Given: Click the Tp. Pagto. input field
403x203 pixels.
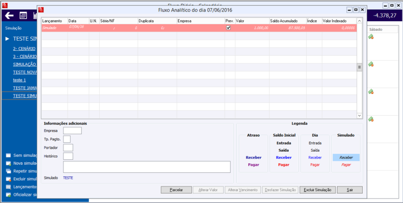Looking at the screenshot, I should click(x=67, y=139).
